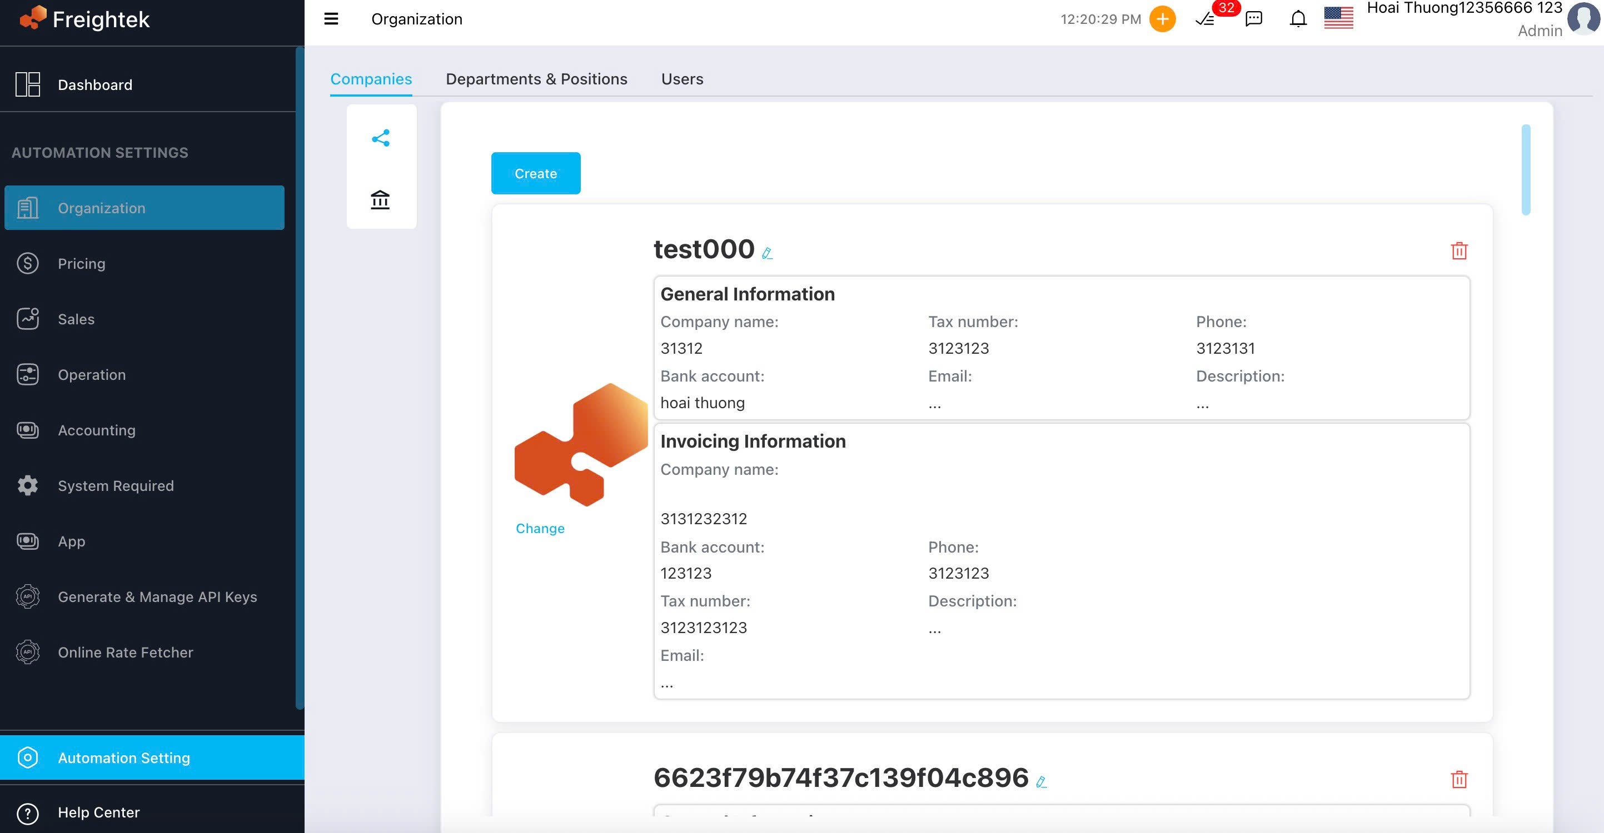The width and height of the screenshot is (1604, 833).
Task: Click the orange plus quick-add icon
Action: pyautogui.click(x=1162, y=19)
